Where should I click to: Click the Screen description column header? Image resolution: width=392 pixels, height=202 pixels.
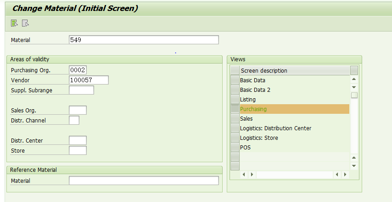[295, 71]
